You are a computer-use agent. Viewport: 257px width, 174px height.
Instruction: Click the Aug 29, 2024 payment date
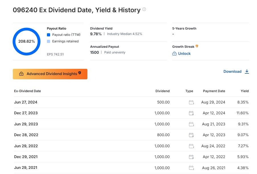click(x=213, y=102)
